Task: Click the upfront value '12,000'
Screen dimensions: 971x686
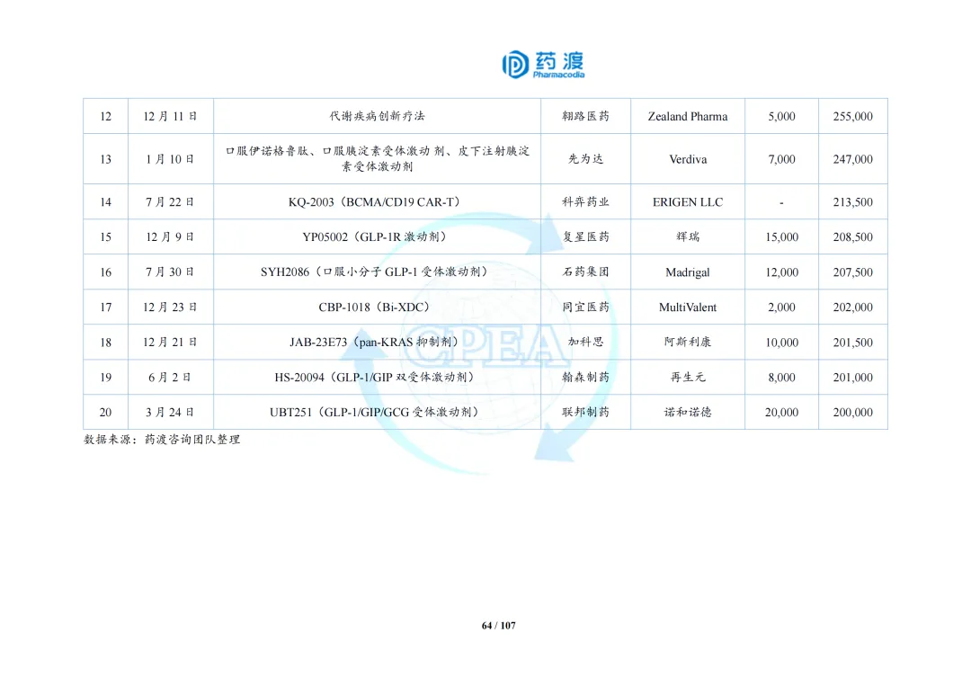Action: (781, 272)
